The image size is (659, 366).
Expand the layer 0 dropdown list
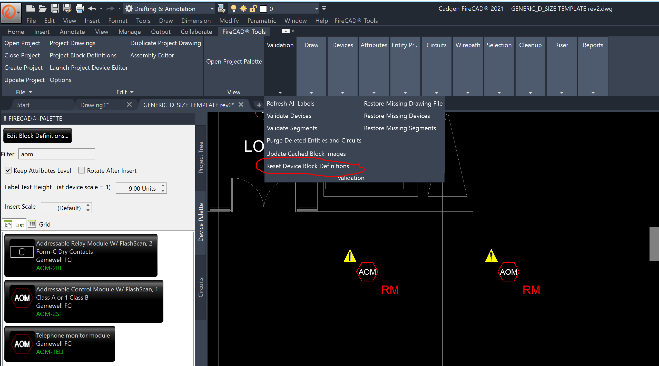(317, 9)
